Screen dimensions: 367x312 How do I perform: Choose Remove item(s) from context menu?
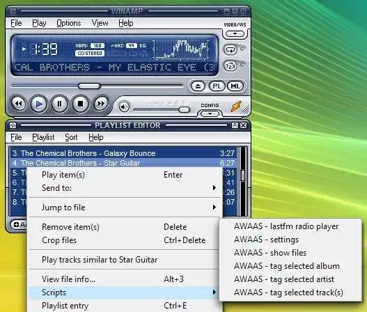[125, 227]
